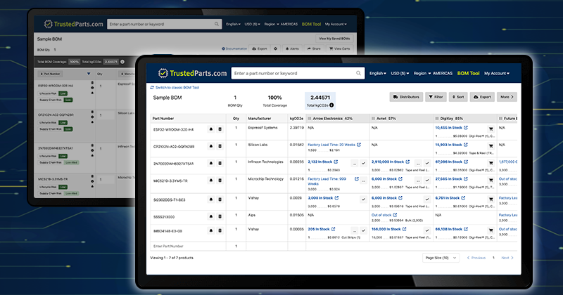Open Region AMERICAS dropdown in front screen
Image resolution: width=563 pixels, height=295 pixels.
tap(433, 73)
